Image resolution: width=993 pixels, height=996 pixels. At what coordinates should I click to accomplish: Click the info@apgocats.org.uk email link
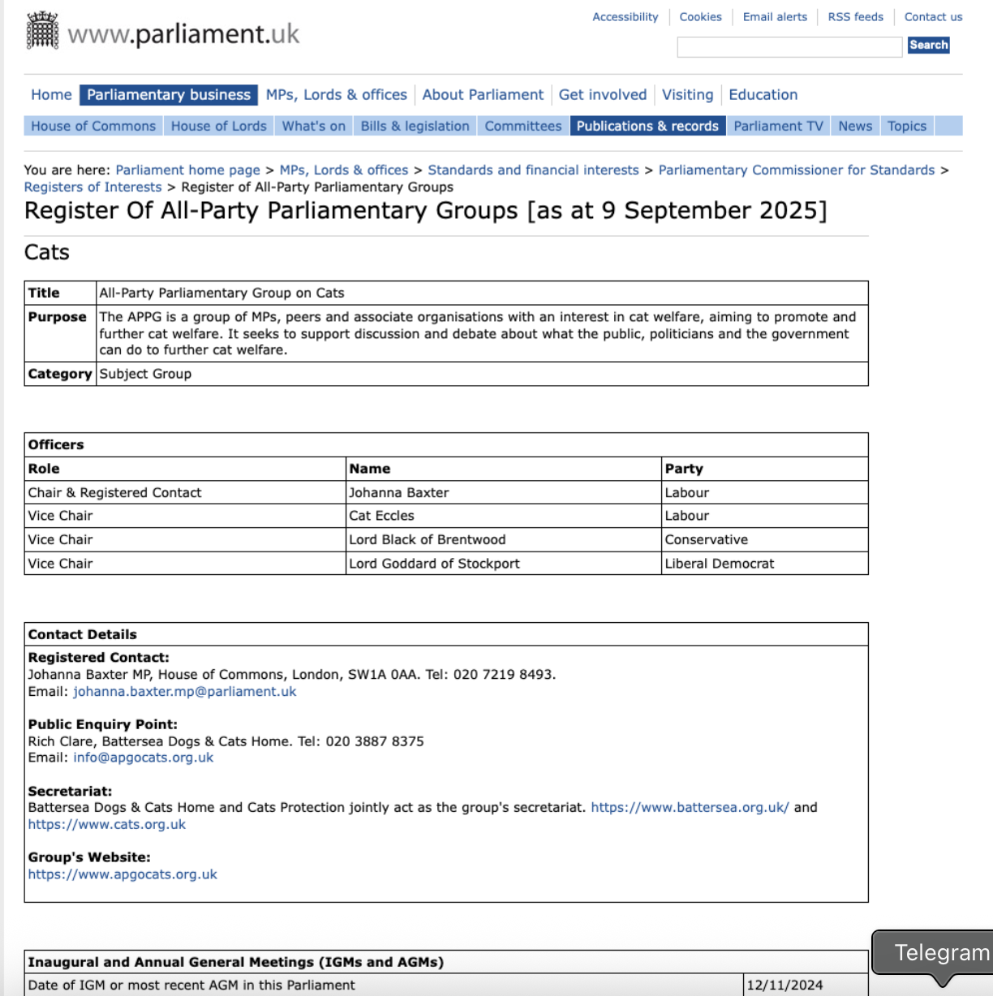click(143, 758)
